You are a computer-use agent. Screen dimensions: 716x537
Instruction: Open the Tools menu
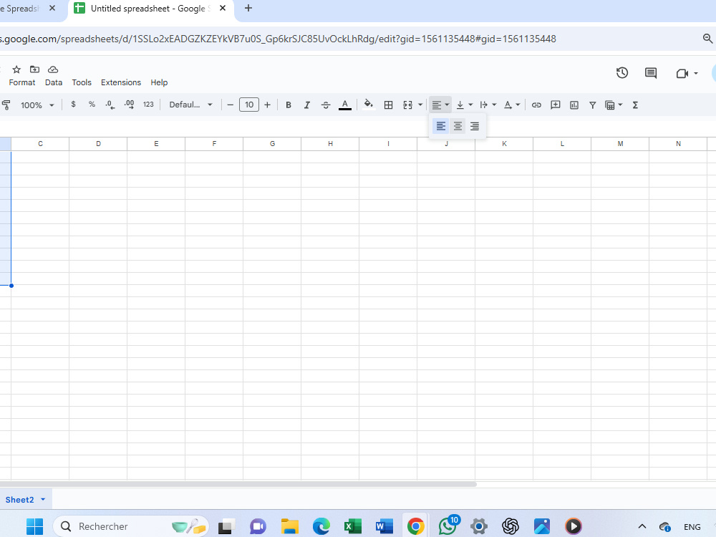coord(82,82)
